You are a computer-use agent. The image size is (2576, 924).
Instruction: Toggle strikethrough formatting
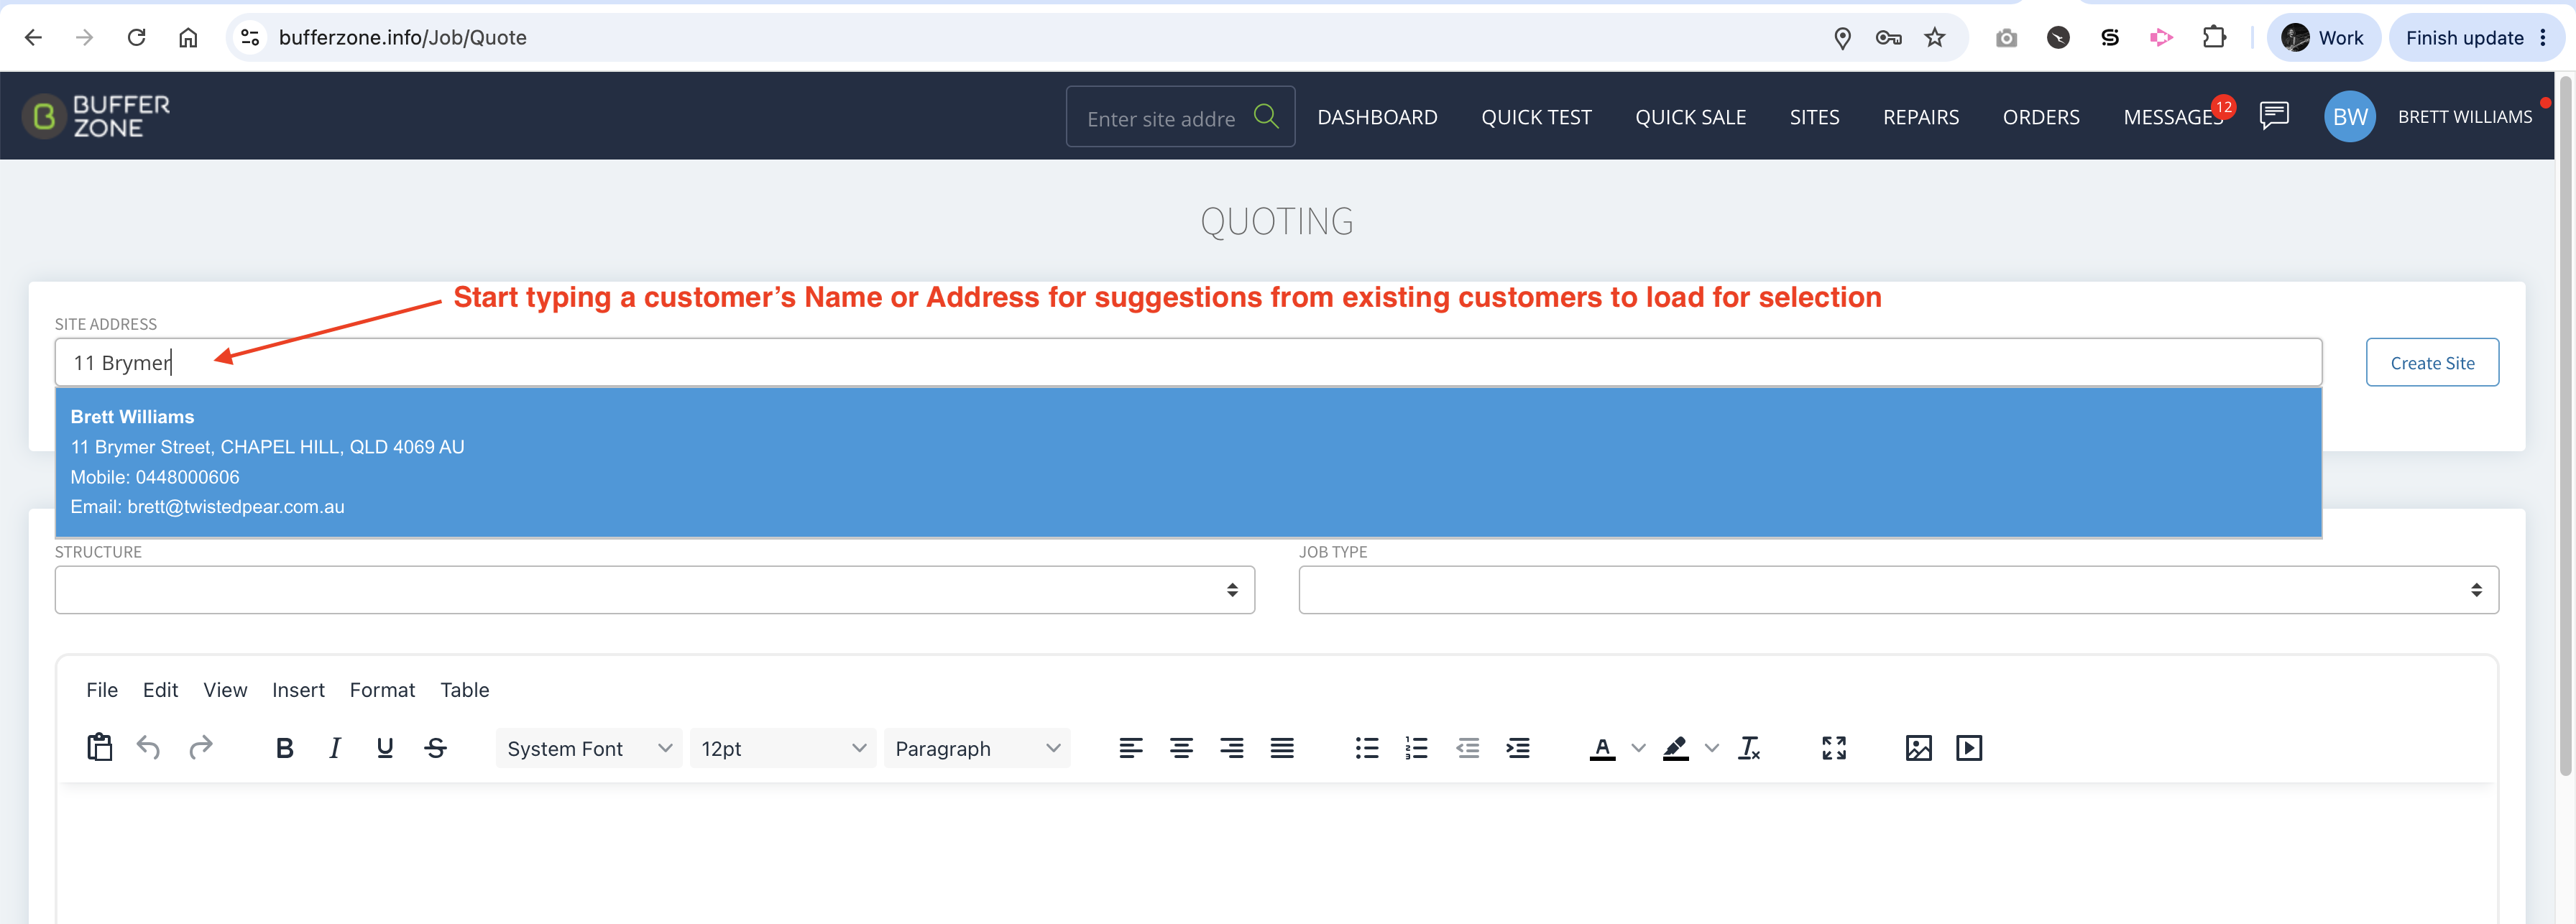(x=435, y=748)
